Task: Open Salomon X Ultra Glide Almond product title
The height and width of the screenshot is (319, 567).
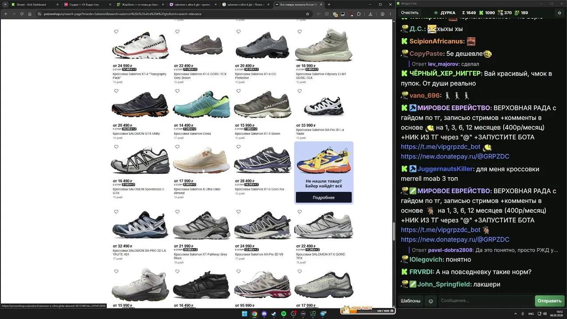Action: click(x=197, y=191)
